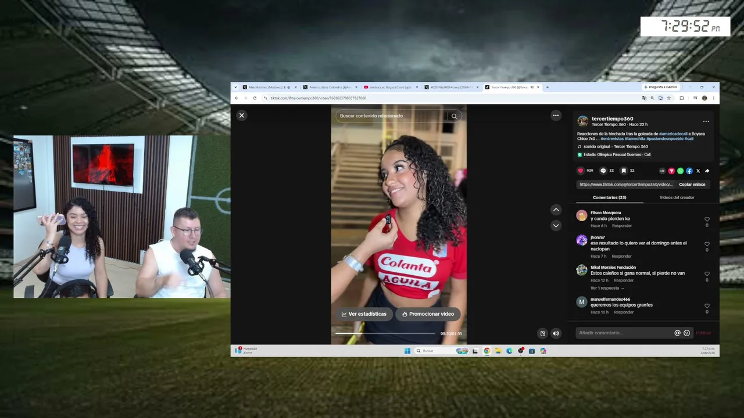Open the Chrome extensions puzzle icon

click(x=682, y=98)
